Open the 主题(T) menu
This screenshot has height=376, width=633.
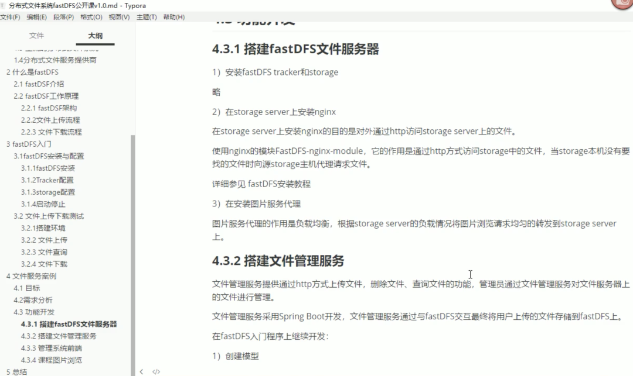coord(147,17)
